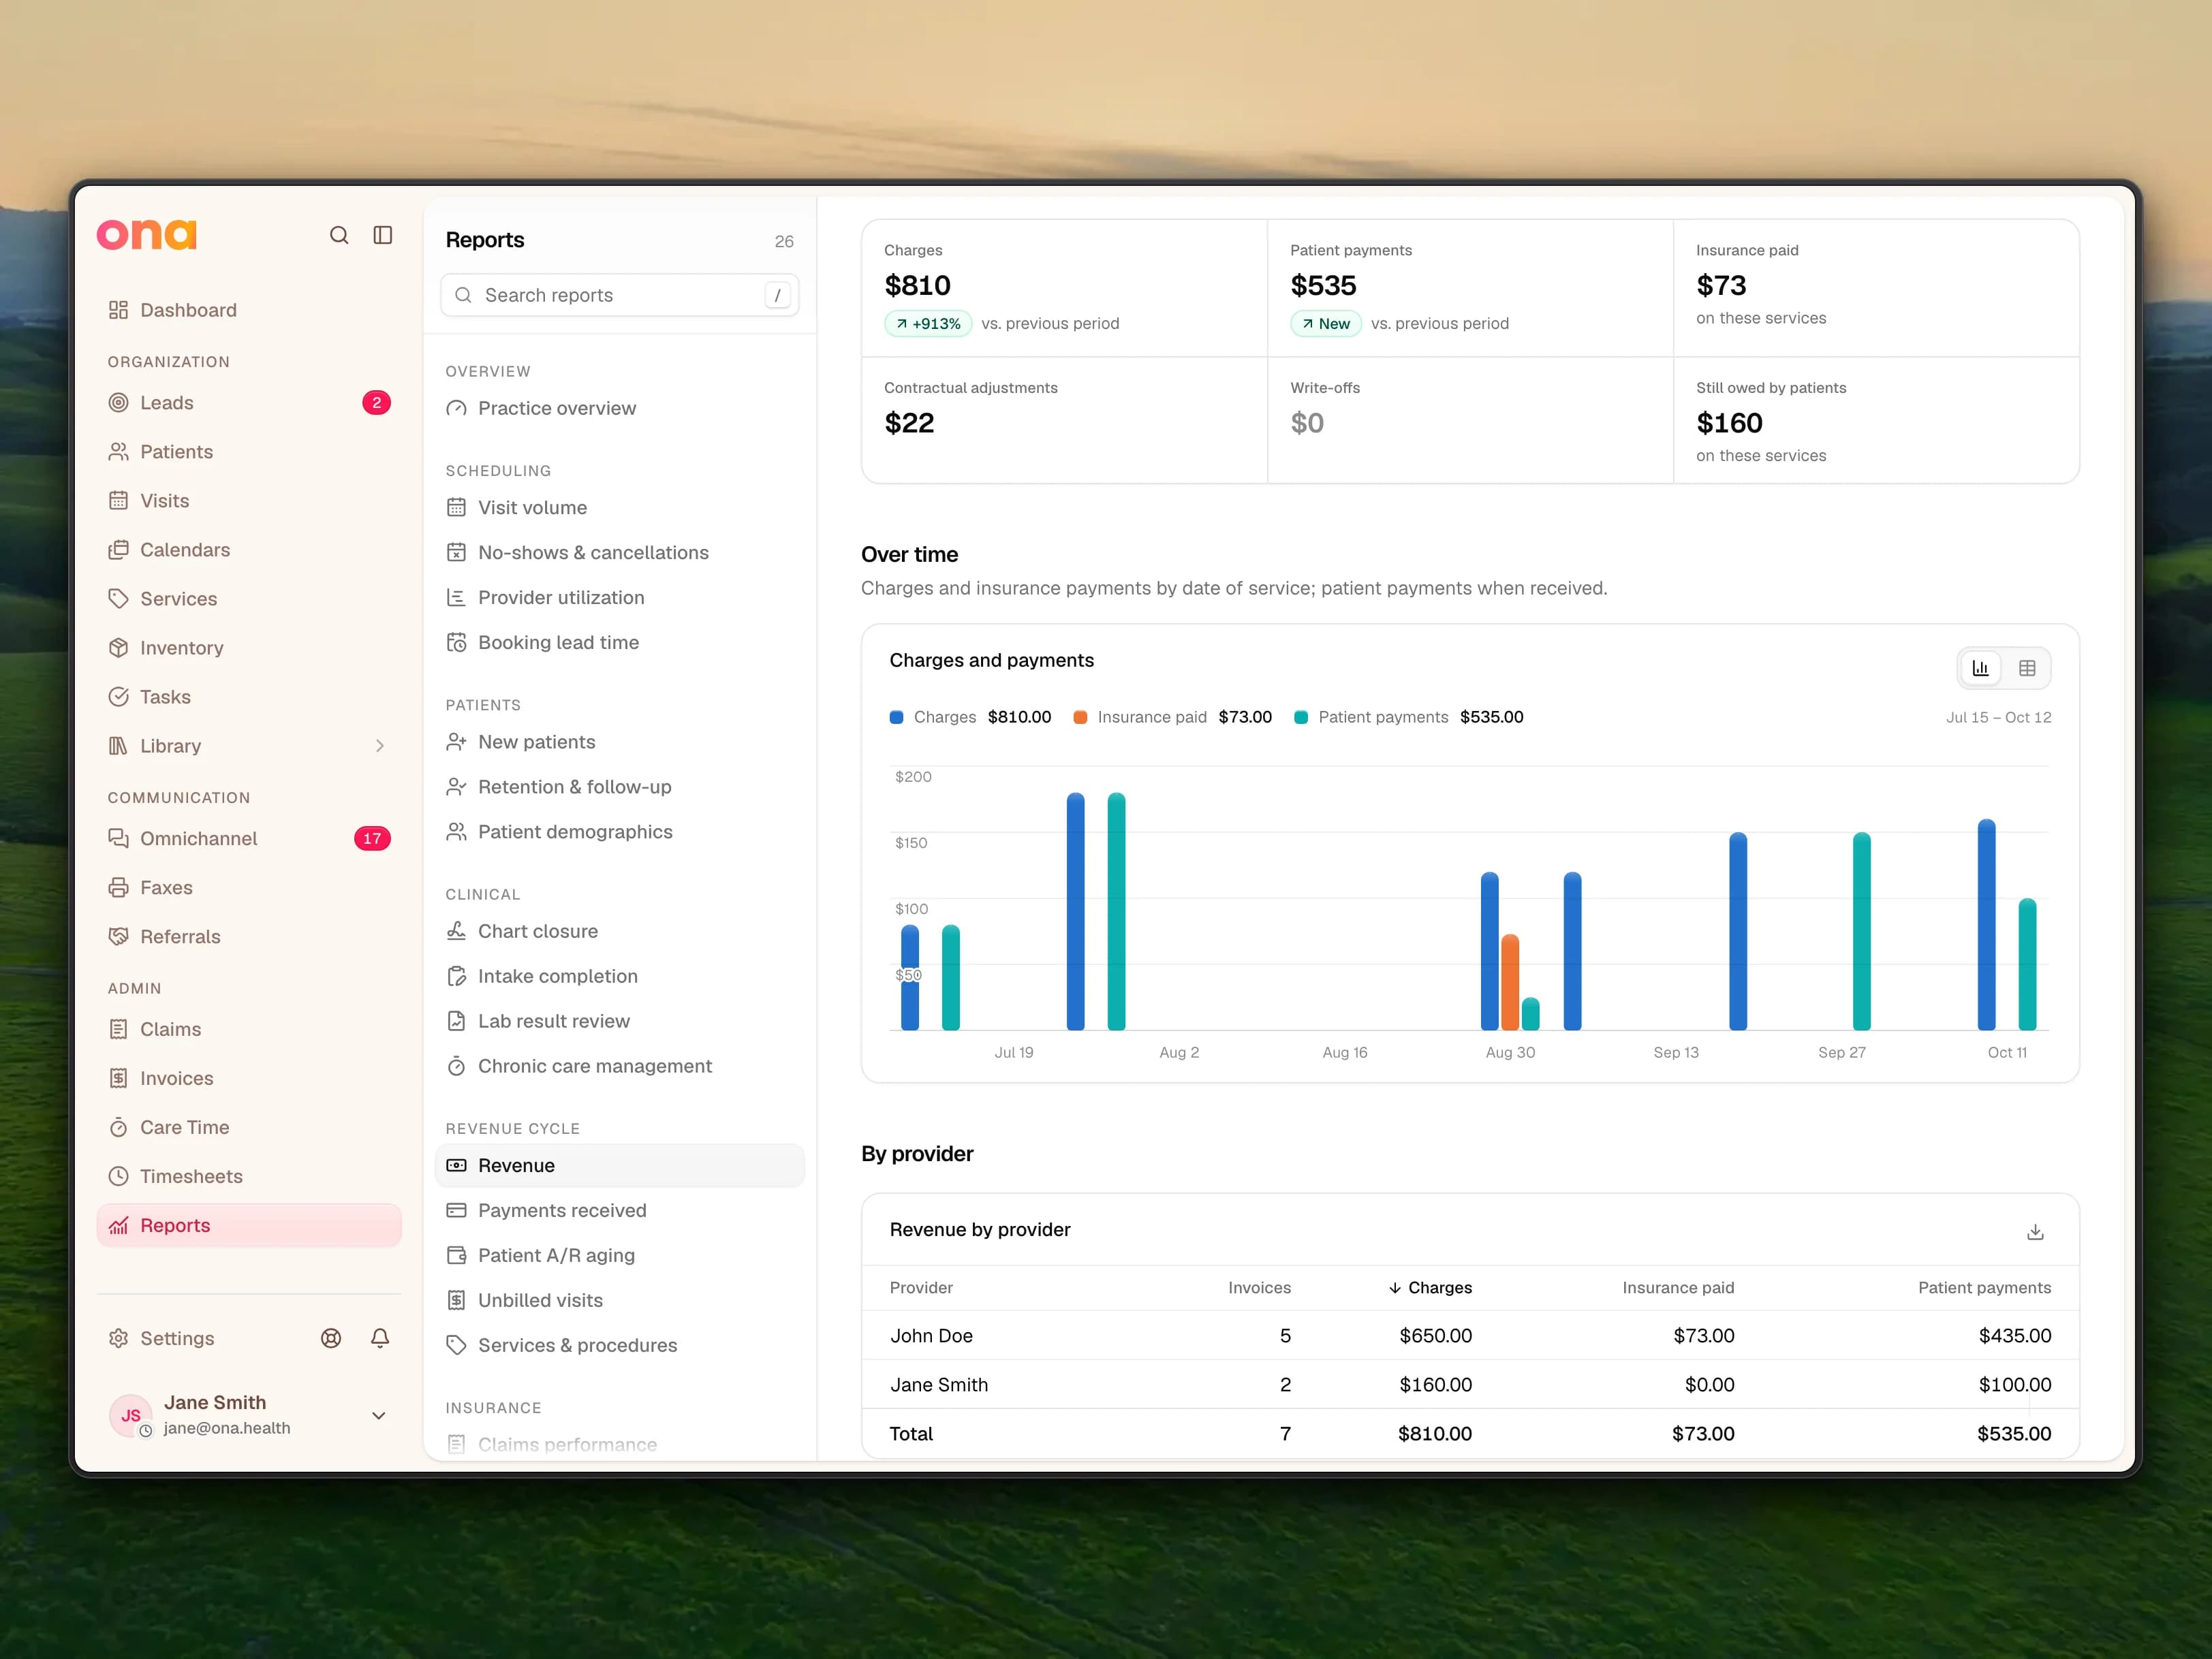Toggle Insurance paid orange legend swatch
The width and height of the screenshot is (2212, 1659).
(1080, 718)
